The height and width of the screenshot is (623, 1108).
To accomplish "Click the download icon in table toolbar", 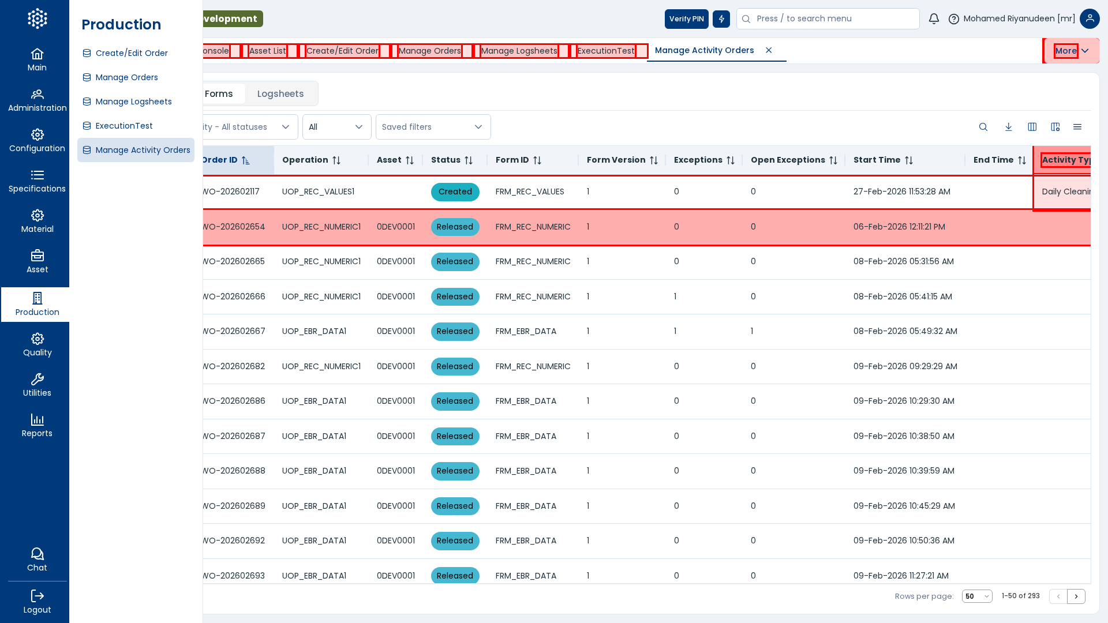I will [x=1008, y=127].
